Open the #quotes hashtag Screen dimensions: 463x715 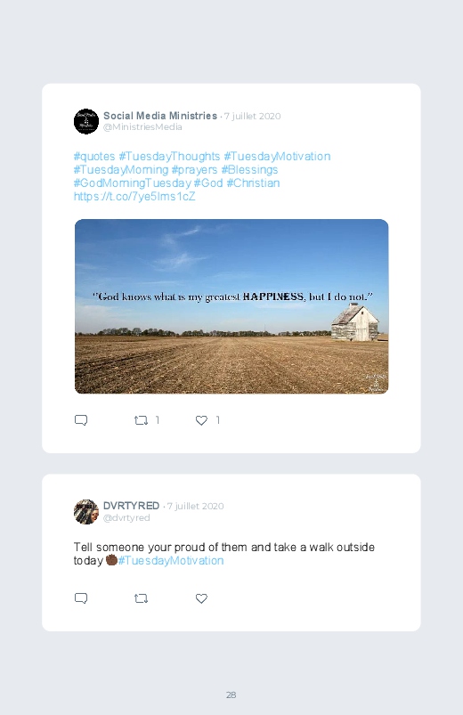(94, 157)
